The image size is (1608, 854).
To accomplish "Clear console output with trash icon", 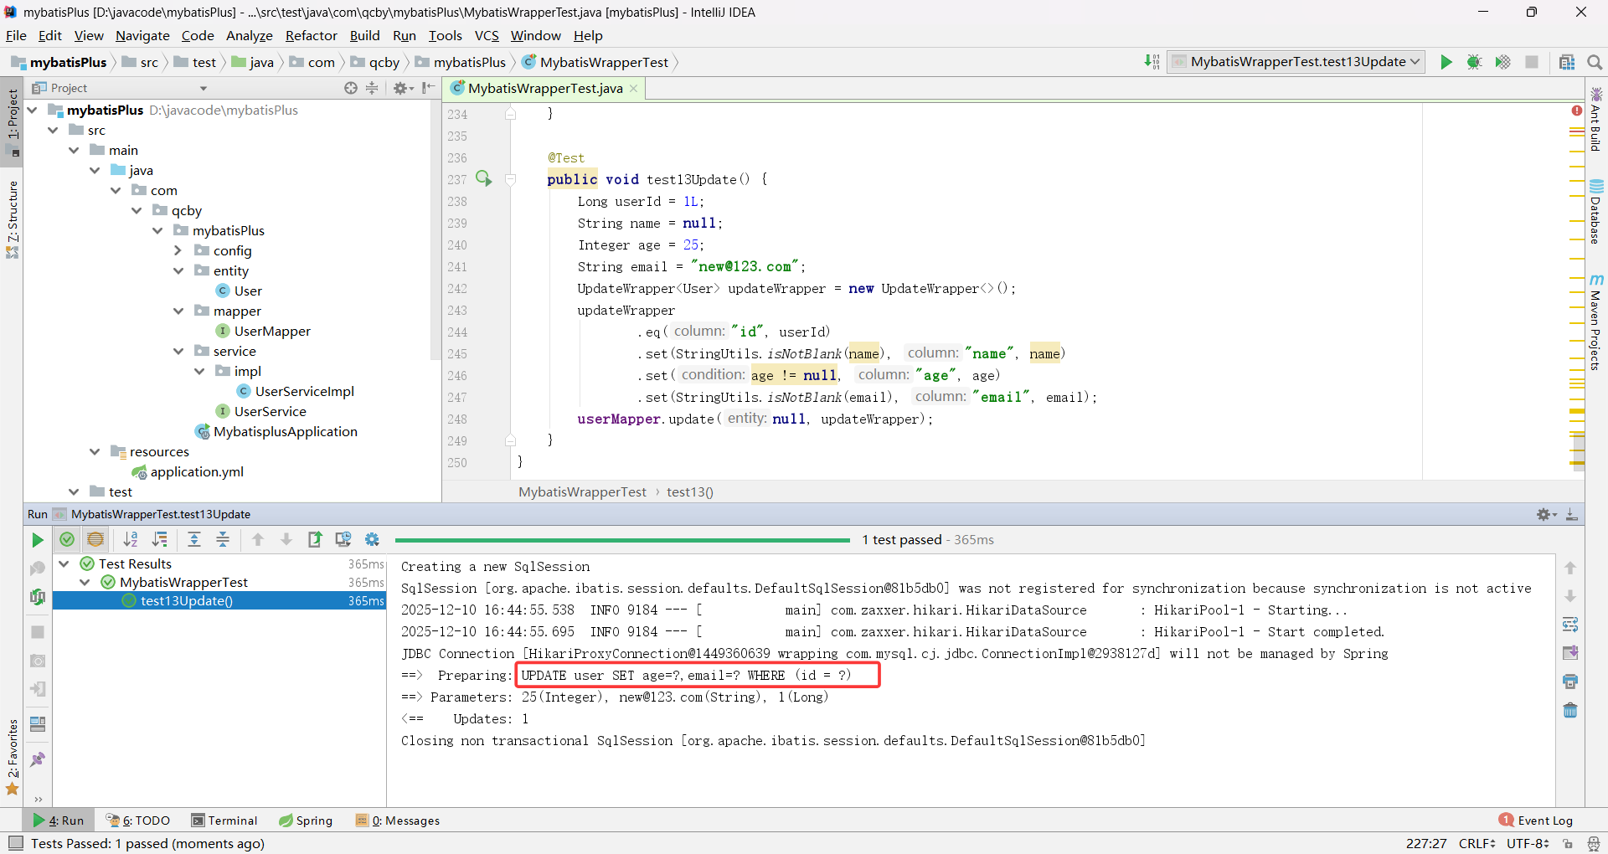I will [x=1570, y=710].
